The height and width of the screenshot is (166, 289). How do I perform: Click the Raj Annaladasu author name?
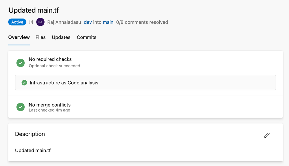pos(64,22)
